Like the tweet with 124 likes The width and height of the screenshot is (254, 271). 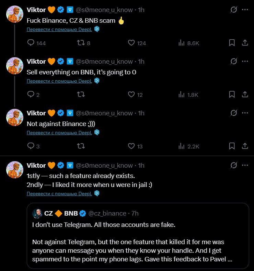pyautogui.click(x=131, y=43)
